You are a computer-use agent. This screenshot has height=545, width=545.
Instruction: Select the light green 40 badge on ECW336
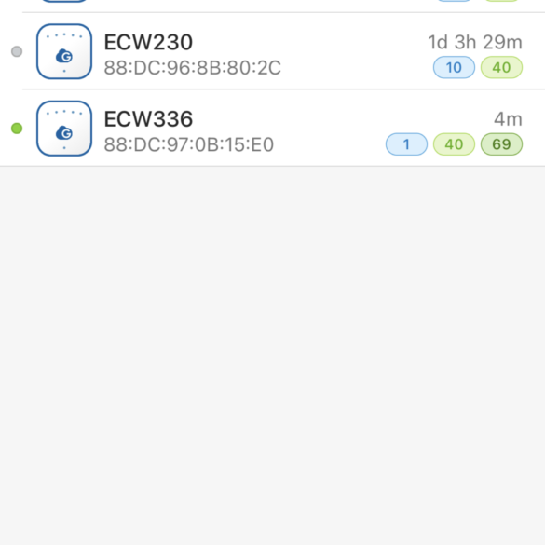pos(454,144)
